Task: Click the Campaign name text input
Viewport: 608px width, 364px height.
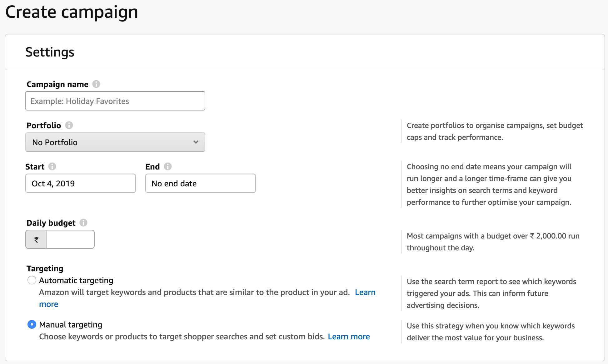Action: click(x=115, y=101)
